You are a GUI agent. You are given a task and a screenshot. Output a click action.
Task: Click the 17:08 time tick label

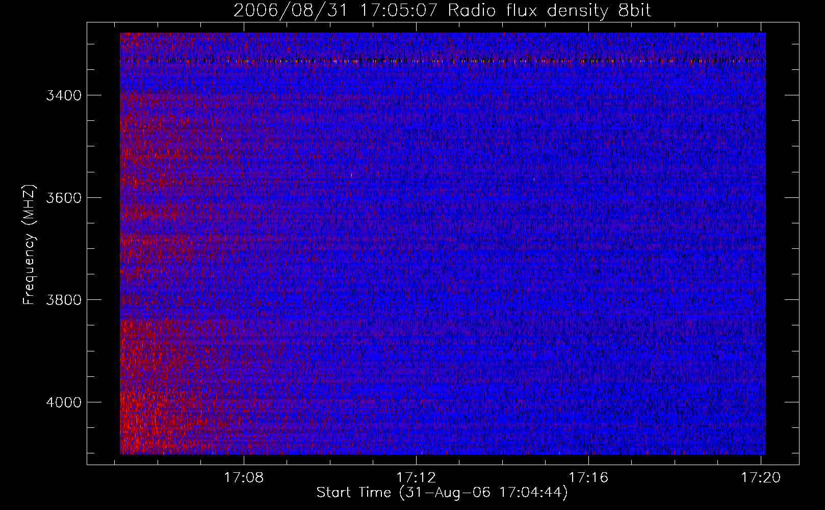tap(244, 478)
